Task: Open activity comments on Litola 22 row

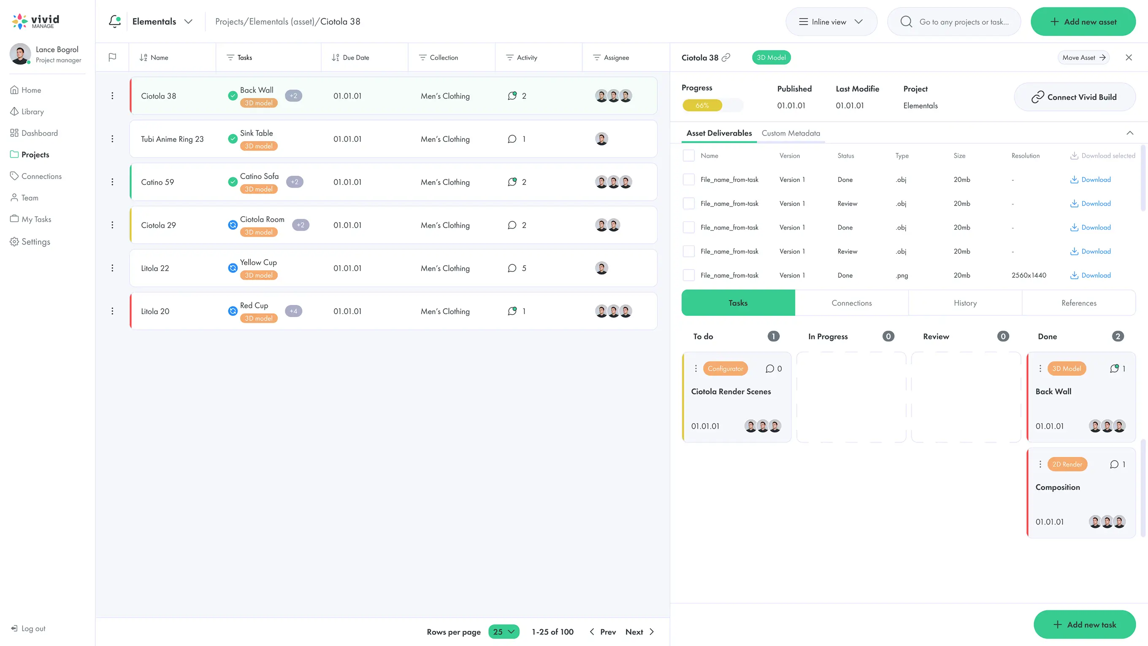Action: 512,268
